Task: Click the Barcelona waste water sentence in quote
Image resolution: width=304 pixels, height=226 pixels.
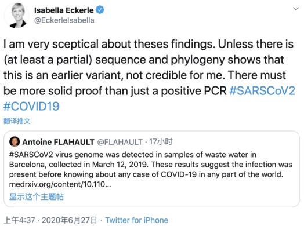Action: pyautogui.click(x=133, y=159)
